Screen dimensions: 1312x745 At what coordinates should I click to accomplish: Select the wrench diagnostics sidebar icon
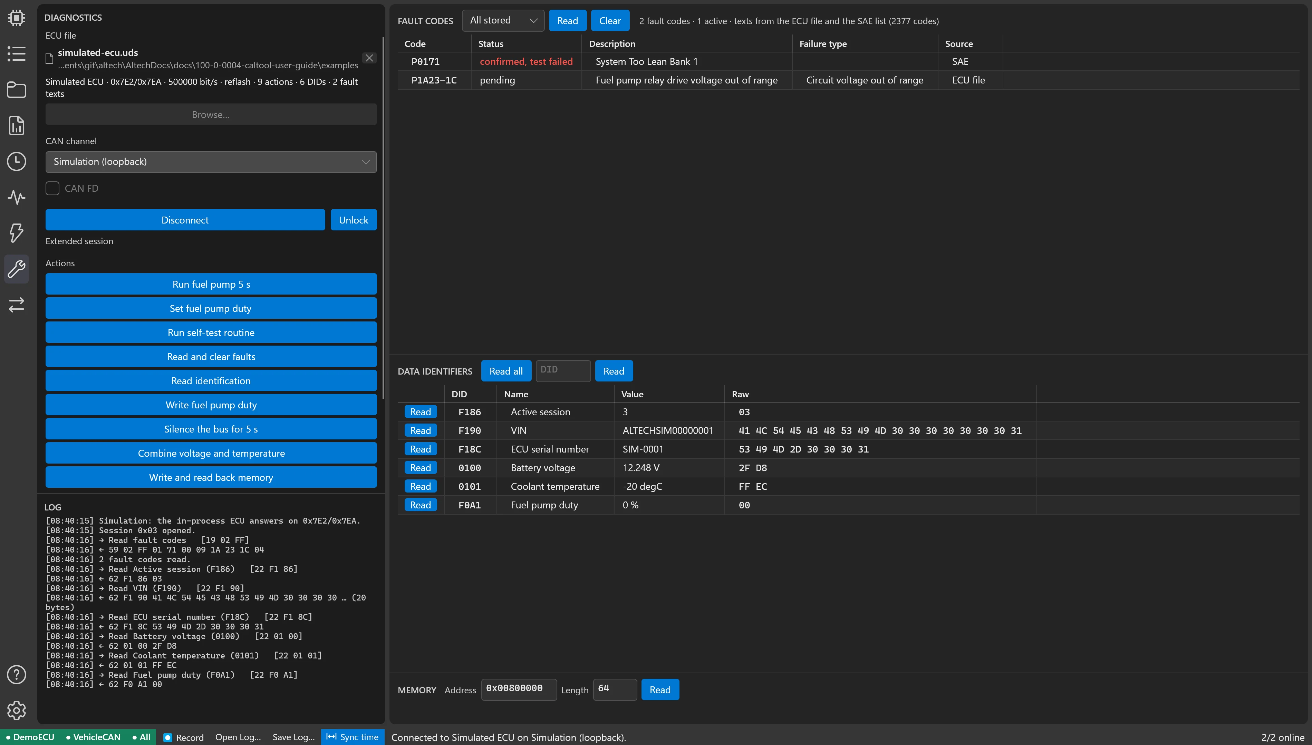pyautogui.click(x=16, y=269)
